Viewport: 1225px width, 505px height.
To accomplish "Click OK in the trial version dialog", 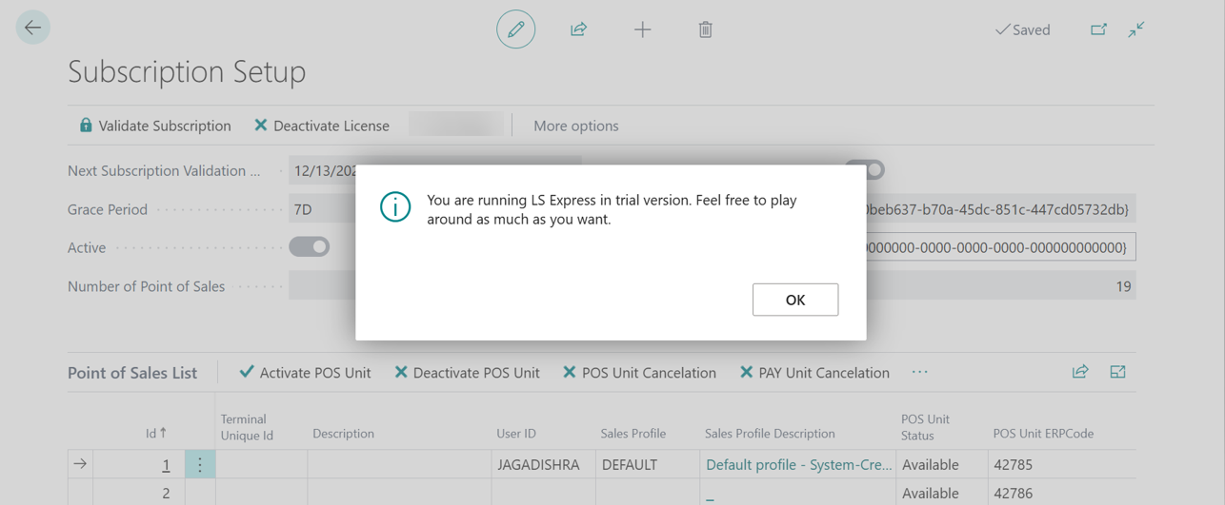I will coord(795,300).
